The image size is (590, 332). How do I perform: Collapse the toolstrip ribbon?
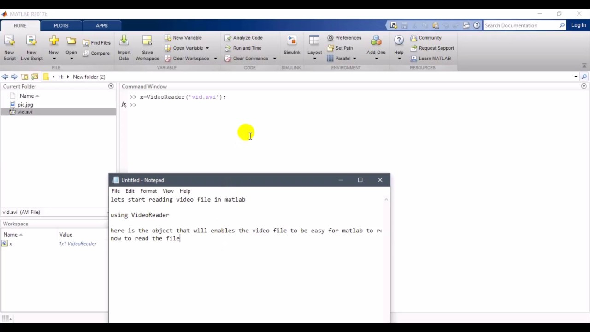(584, 66)
